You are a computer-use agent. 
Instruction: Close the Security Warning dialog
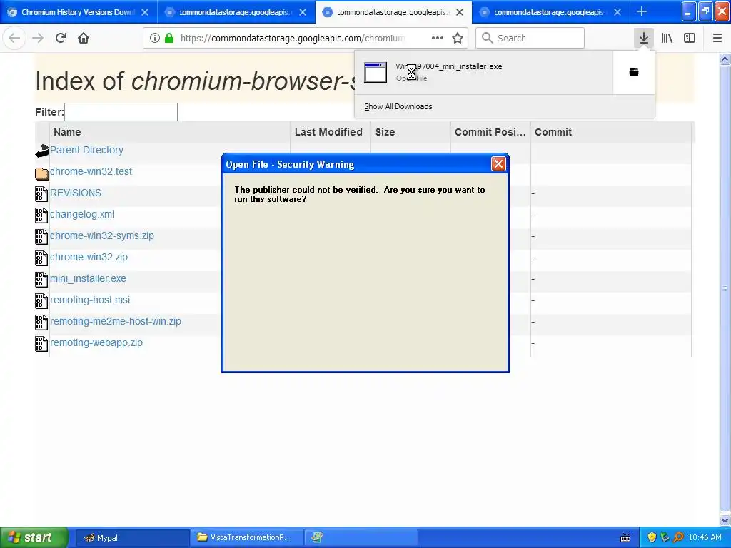tap(498, 163)
